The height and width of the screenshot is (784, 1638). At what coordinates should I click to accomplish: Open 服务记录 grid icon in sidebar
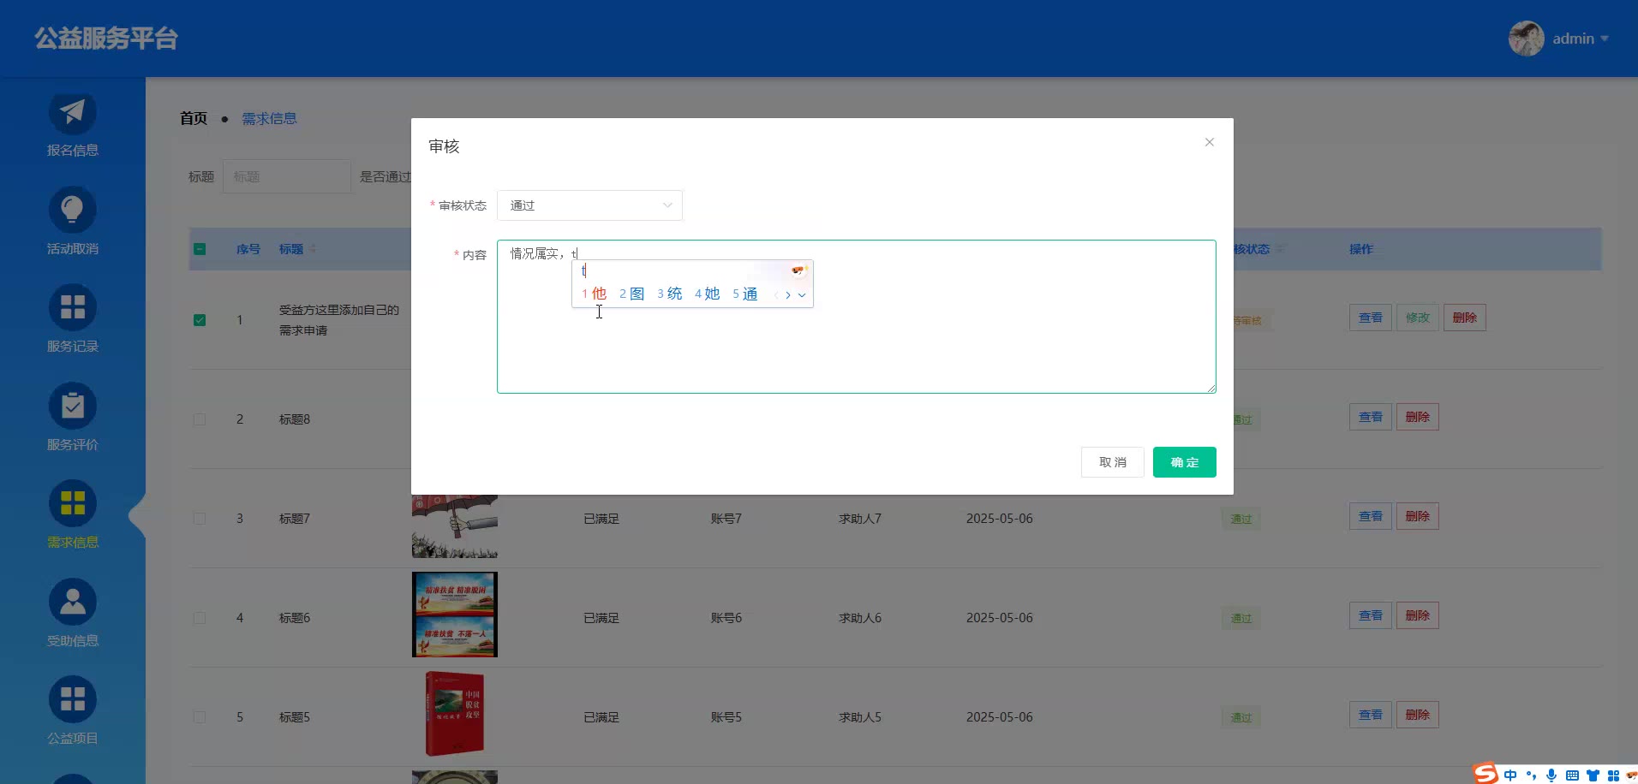click(x=72, y=307)
